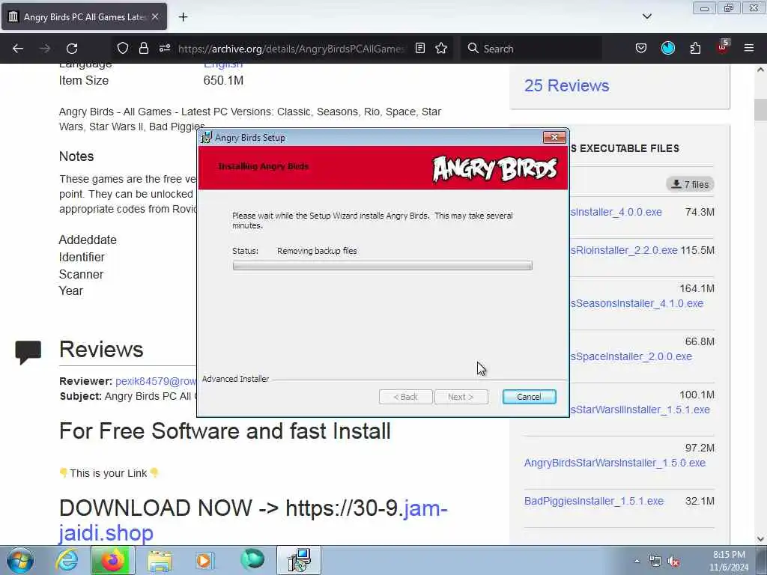The width and height of the screenshot is (767, 575).
Task: Click the Angry Birds Setup title bar icon
Action: pos(207,138)
